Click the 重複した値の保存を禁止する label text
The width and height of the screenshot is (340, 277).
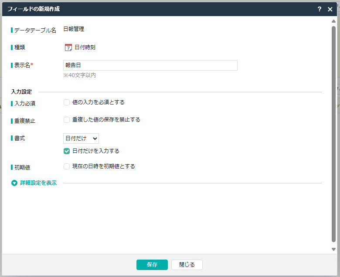[106, 120]
